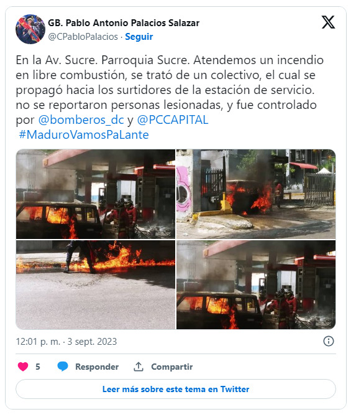Open the GB. Pablo Antonio Palacios Salazar name
Viewport: 356px width, 417px height.
click(124, 23)
